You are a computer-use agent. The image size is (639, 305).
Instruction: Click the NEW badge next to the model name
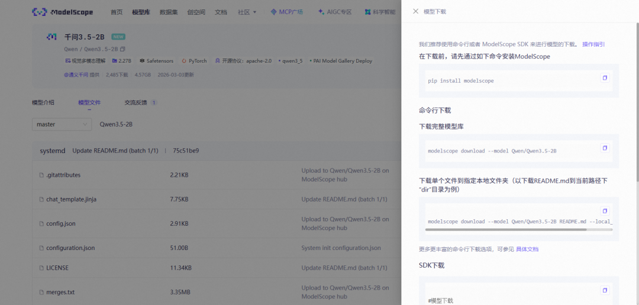pyautogui.click(x=118, y=37)
